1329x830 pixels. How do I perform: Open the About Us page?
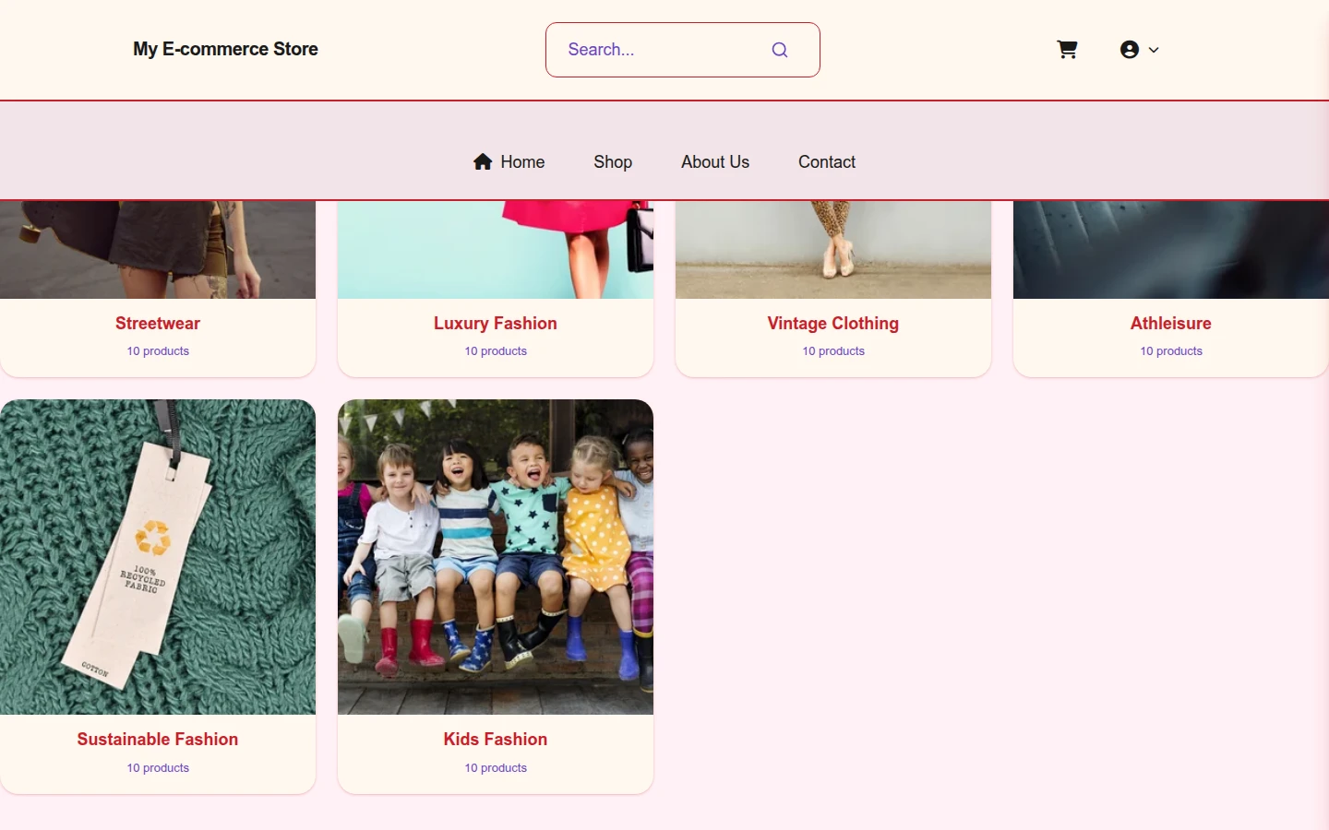click(x=715, y=161)
